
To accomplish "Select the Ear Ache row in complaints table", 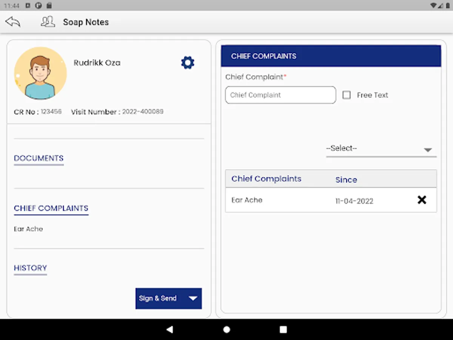I will pyautogui.click(x=331, y=200).
